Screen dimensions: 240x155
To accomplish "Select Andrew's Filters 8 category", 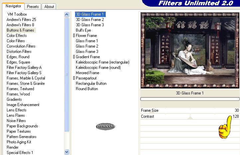I will click(x=20, y=25).
